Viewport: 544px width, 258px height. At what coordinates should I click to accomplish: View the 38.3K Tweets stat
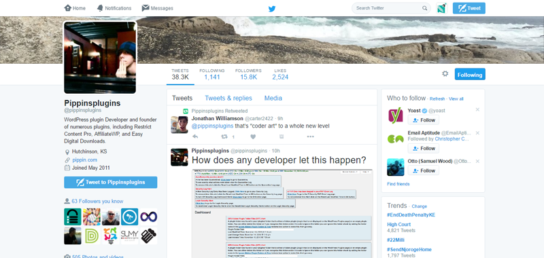[x=180, y=74]
